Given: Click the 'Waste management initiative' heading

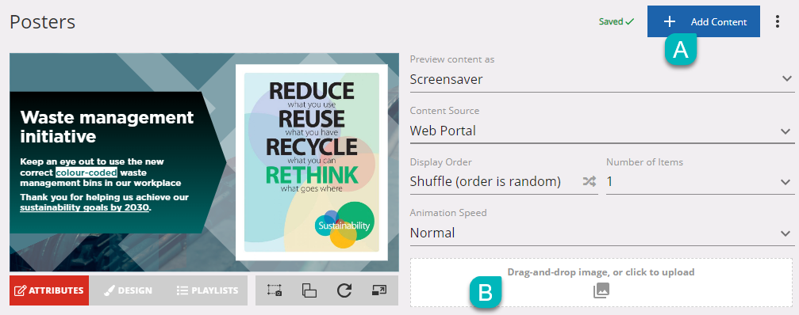Looking at the screenshot, I should (107, 127).
